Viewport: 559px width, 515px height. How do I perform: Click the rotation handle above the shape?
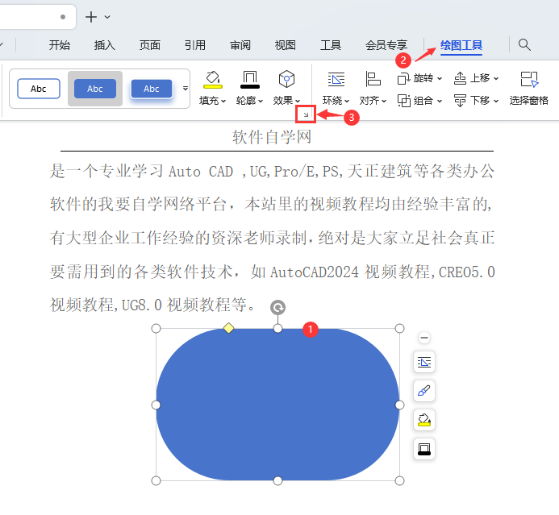pyautogui.click(x=277, y=307)
